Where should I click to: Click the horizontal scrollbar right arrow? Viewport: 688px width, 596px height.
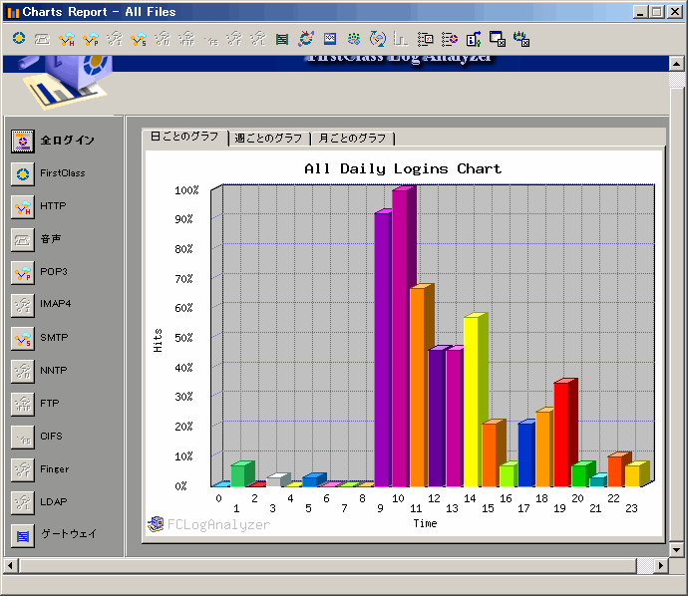(x=659, y=566)
